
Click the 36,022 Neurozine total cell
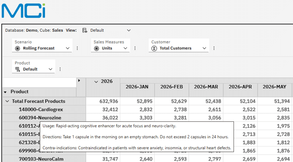pos(103,117)
